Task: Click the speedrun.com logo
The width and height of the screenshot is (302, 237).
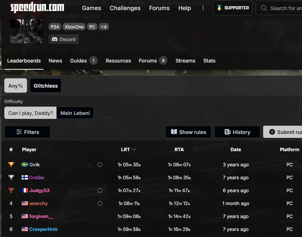Action: 37,8
